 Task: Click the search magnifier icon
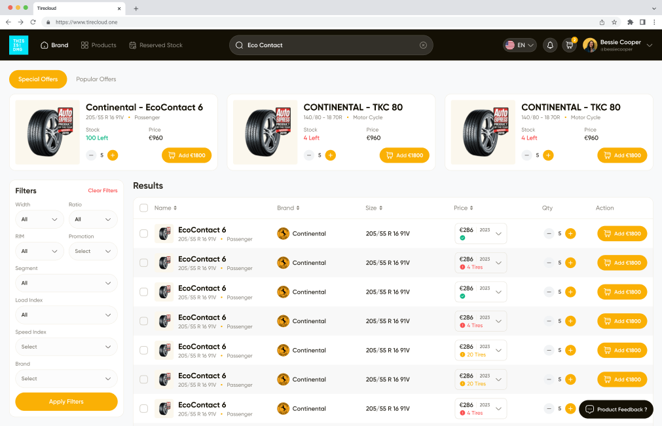point(239,45)
